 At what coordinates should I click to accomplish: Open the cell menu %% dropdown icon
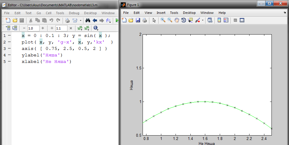87,28
